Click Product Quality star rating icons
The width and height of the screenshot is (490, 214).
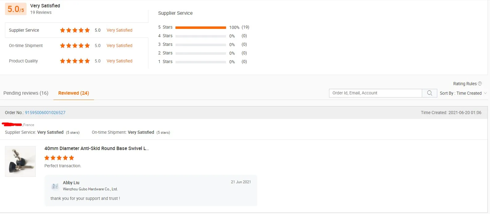coord(75,61)
